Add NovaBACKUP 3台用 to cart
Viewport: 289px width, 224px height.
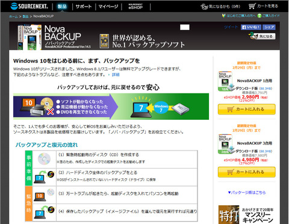coord(247,172)
